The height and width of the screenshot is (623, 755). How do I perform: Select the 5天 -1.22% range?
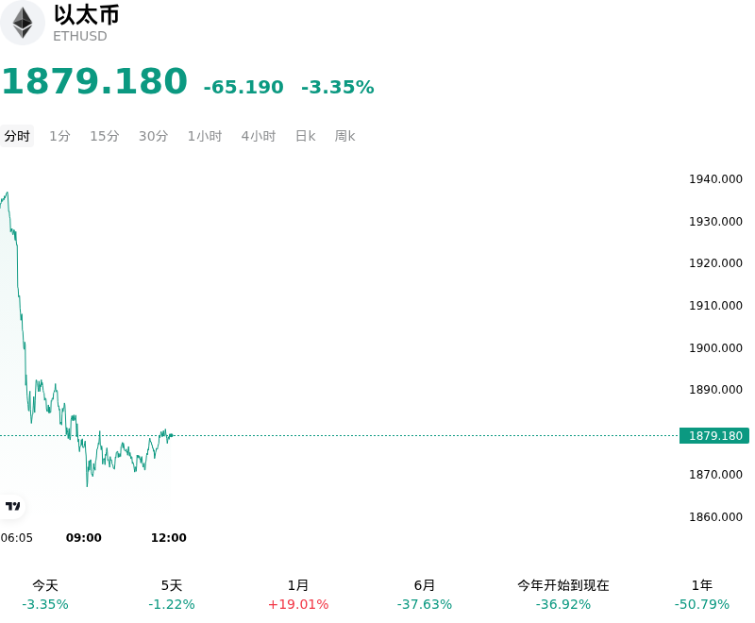pos(172,595)
